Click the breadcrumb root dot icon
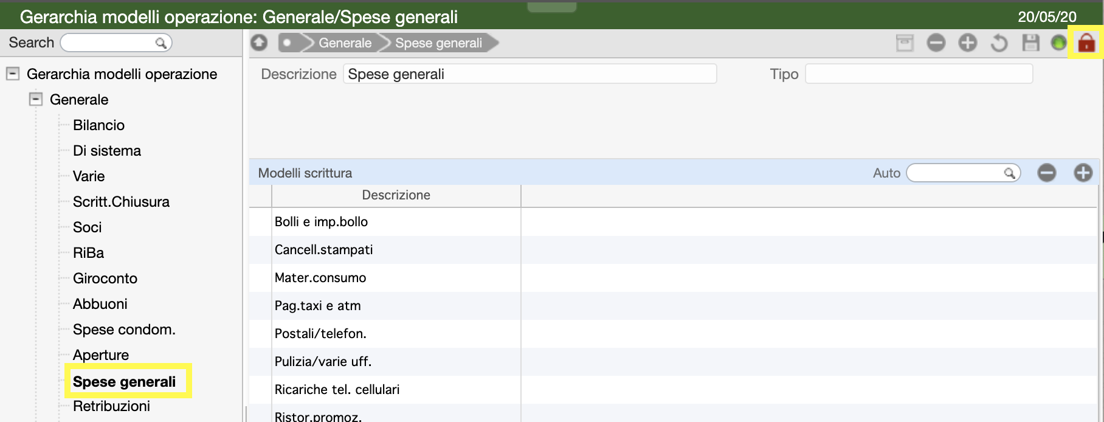Screen dimensions: 1104x422 tap(287, 43)
